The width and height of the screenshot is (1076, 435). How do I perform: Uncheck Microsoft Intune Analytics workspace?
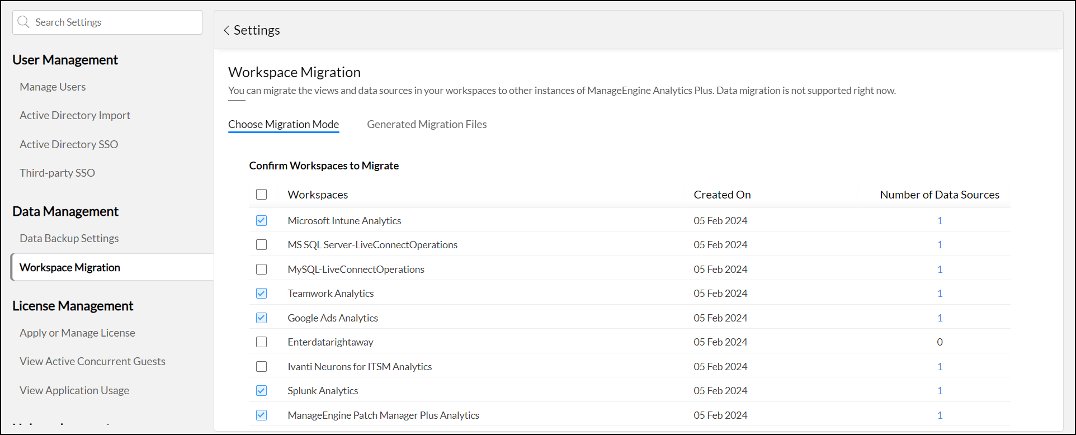click(261, 221)
